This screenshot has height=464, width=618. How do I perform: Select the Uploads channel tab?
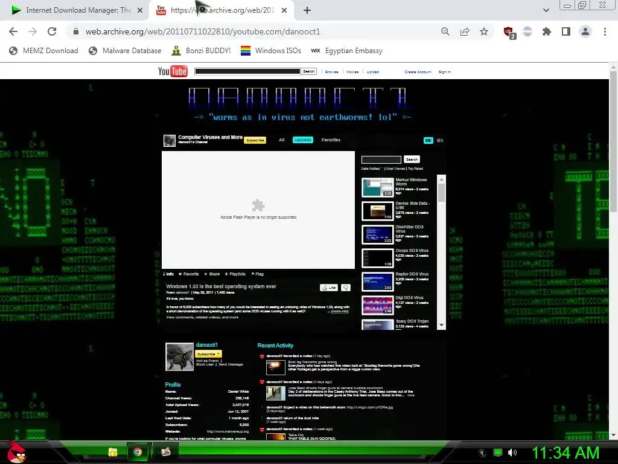click(303, 140)
